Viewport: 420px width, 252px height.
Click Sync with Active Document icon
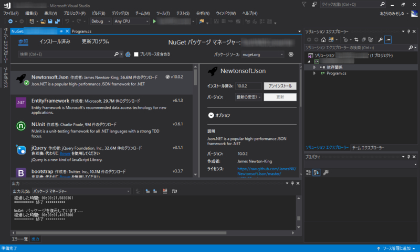coord(356,40)
